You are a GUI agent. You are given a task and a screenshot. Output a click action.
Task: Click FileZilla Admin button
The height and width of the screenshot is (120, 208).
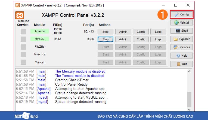(123, 47)
